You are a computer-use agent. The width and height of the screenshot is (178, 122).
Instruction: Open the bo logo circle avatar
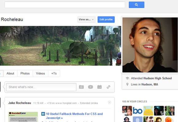point(137,111)
